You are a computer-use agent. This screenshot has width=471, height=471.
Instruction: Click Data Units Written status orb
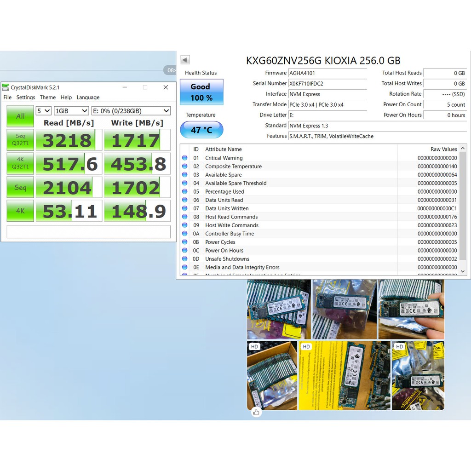184,208
